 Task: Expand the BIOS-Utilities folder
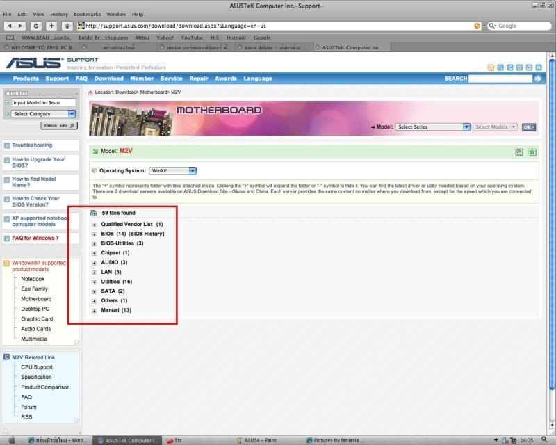coord(94,244)
